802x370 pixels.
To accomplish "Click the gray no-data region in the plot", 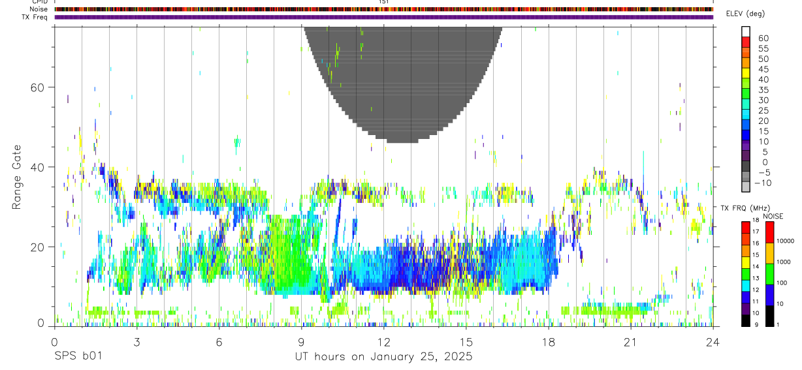I will (x=402, y=85).
